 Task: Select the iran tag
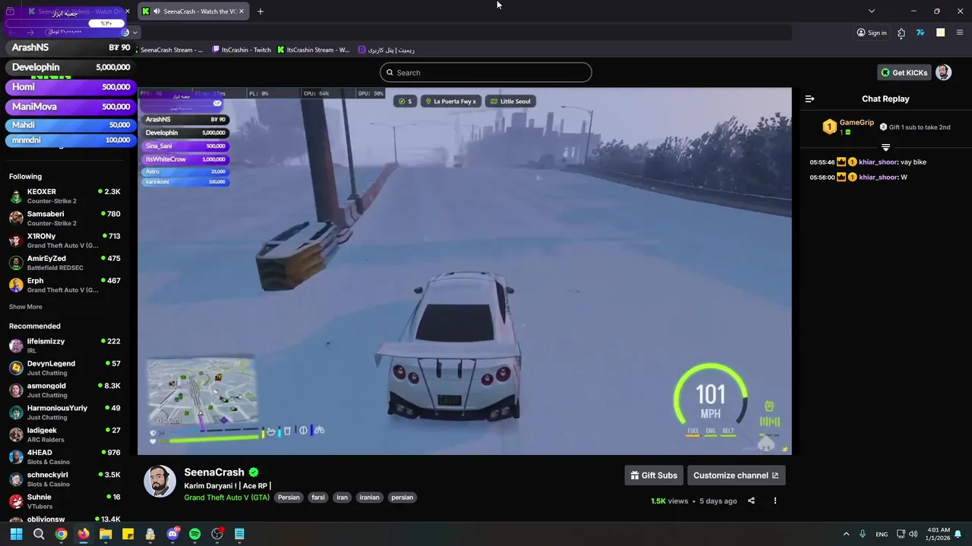[x=342, y=497]
